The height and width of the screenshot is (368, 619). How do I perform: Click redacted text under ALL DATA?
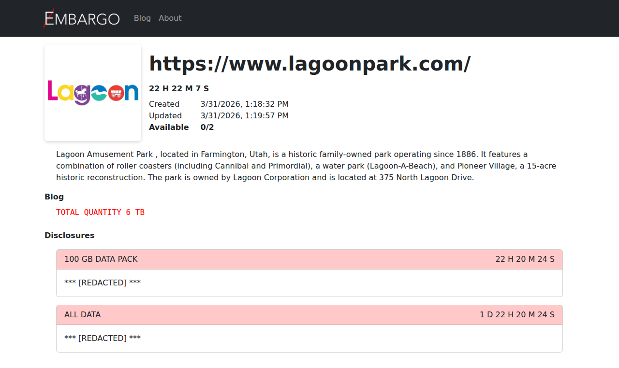tap(103, 338)
